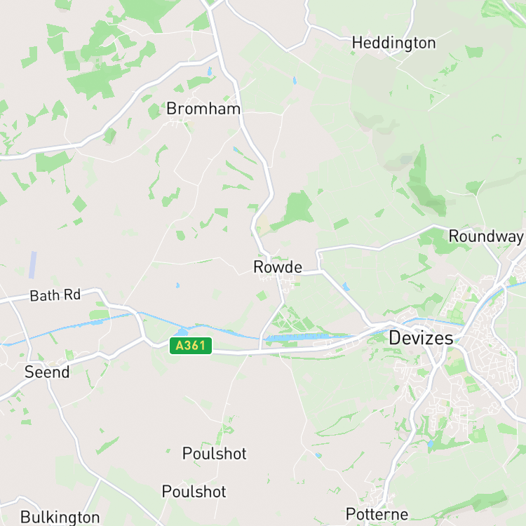Click the small pond north of Bromham
This screenshot has height=526, width=526.
pos(210,71)
